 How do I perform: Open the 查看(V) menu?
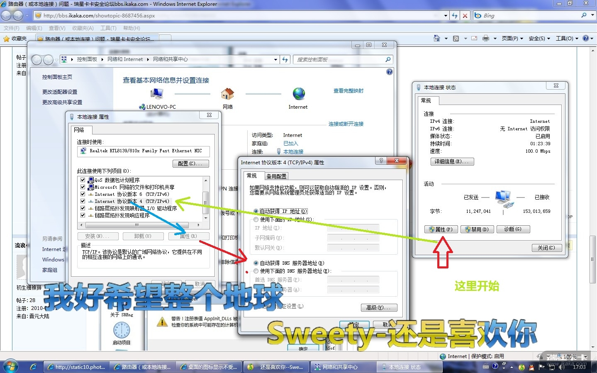pos(57,28)
